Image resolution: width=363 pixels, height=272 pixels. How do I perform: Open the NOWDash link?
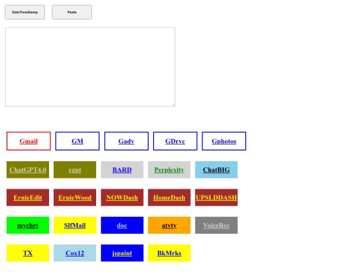coord(122,197)
